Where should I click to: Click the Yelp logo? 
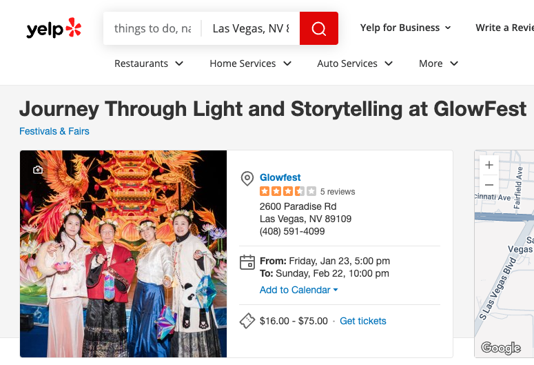click(54, 28)
